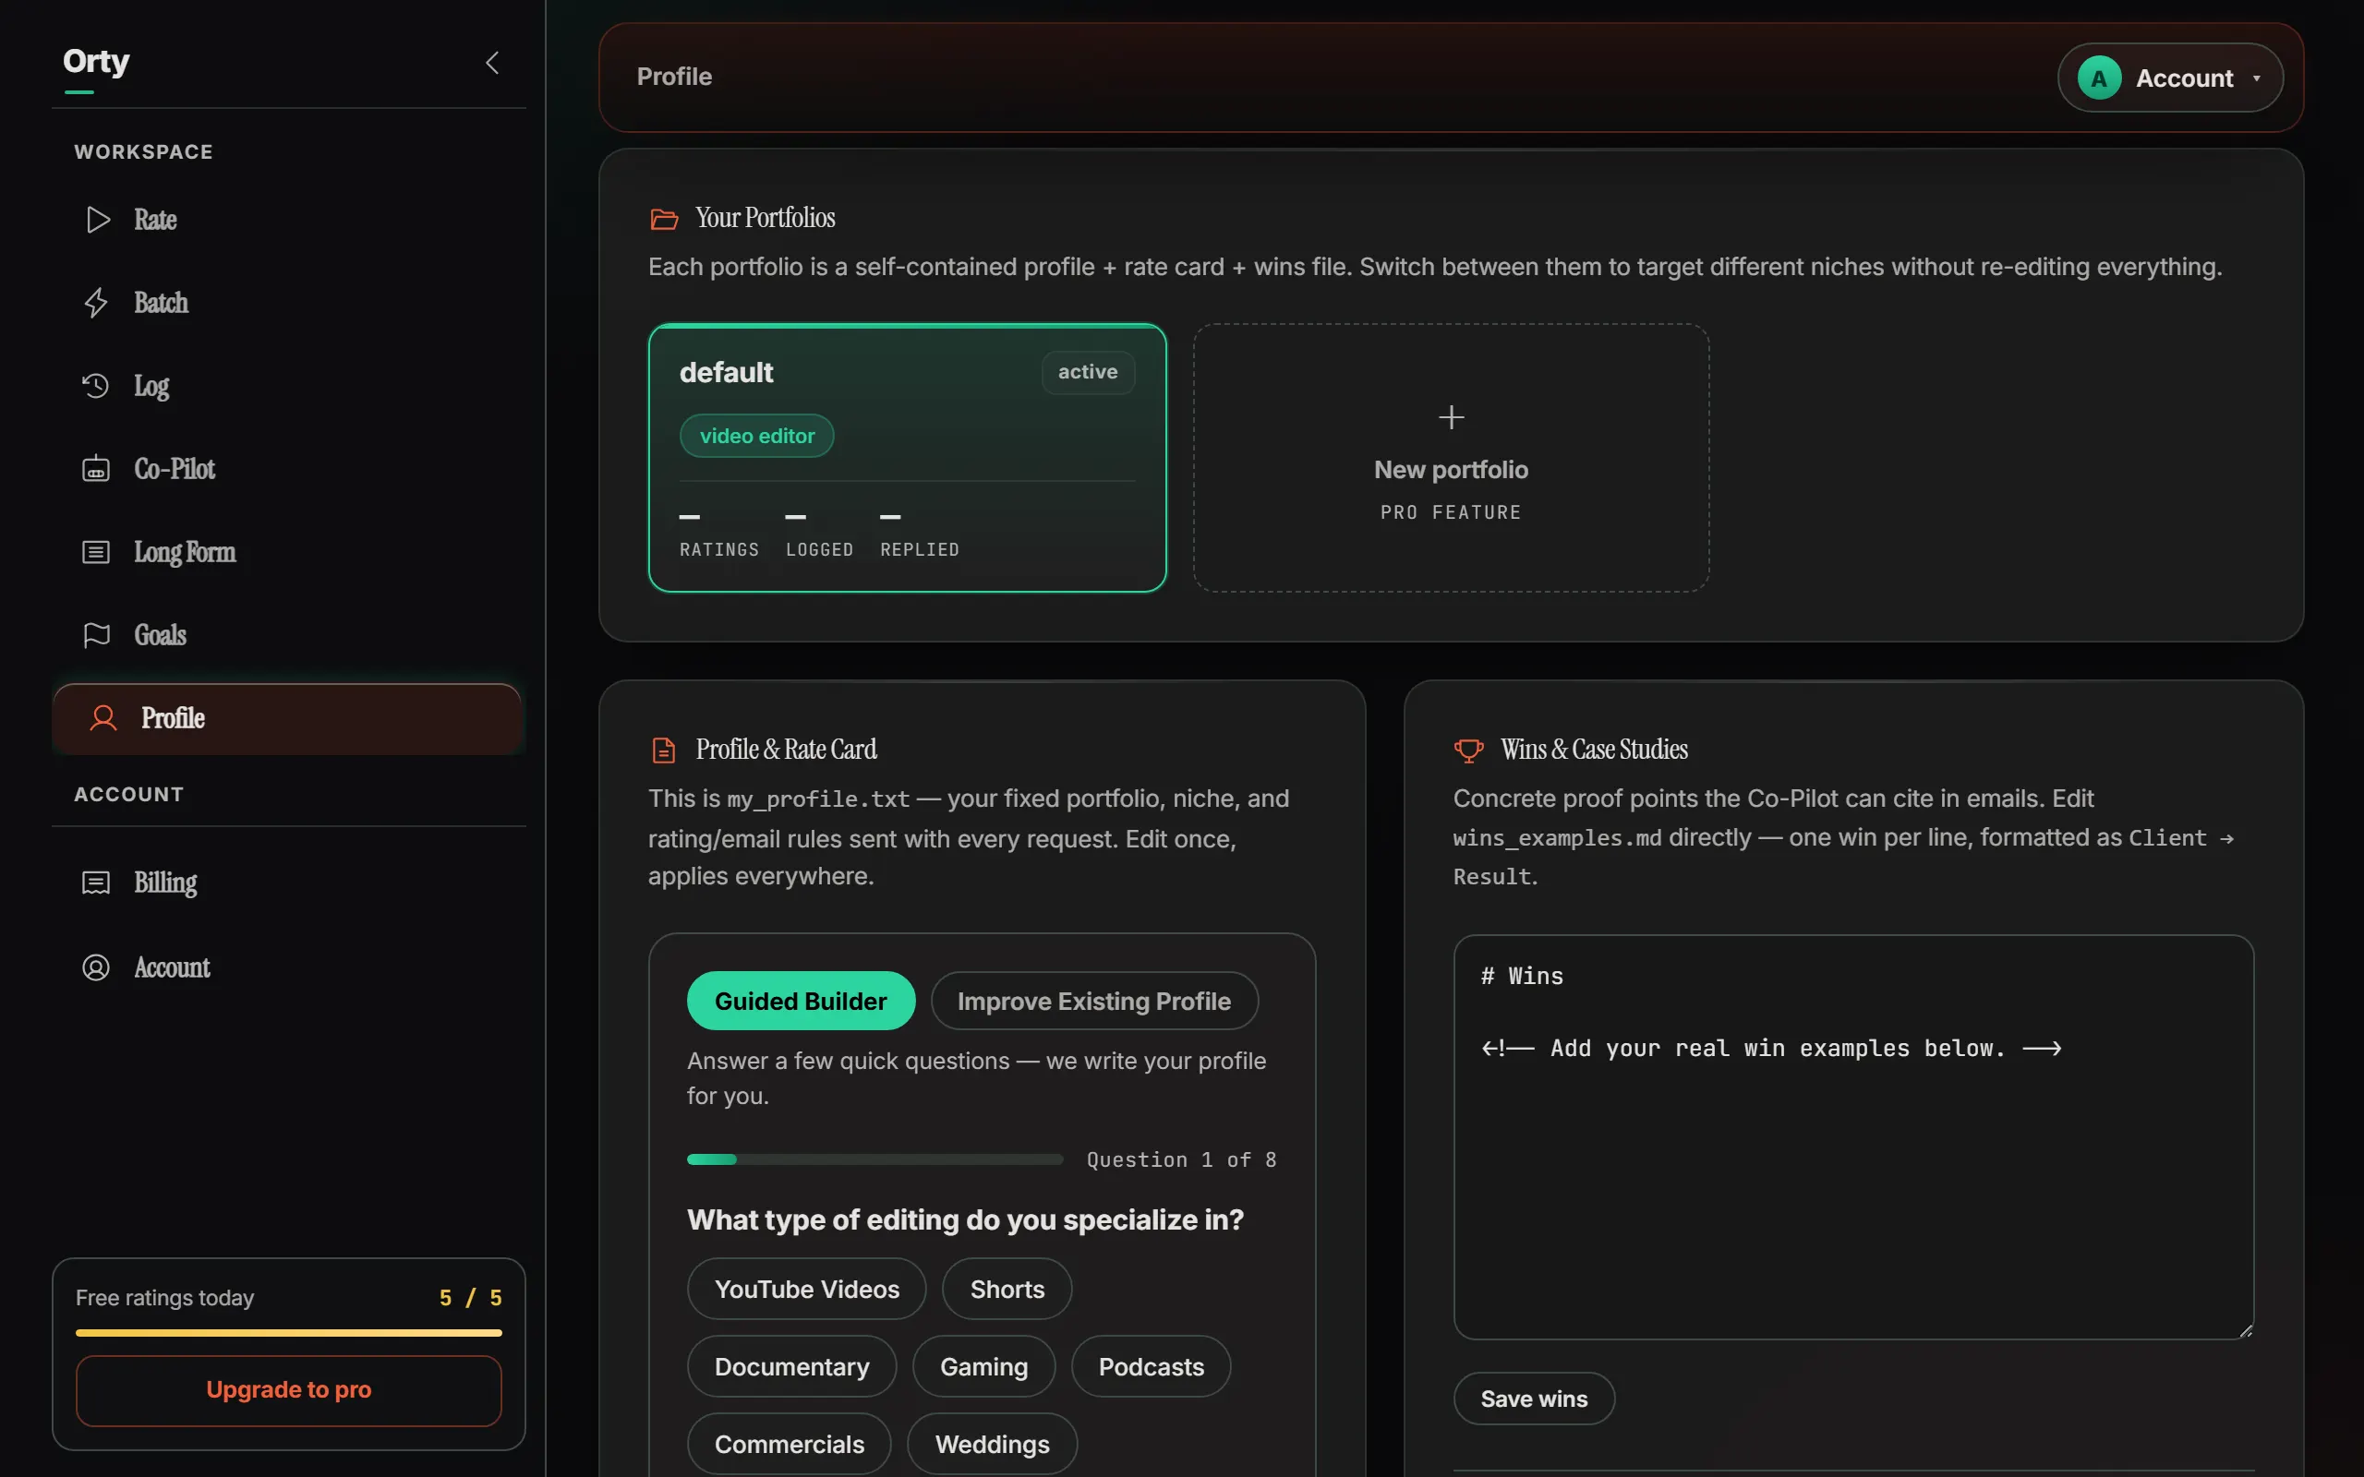
Task: Click the Account circle icon in sidebar
Action: click(x=96, y=967)
